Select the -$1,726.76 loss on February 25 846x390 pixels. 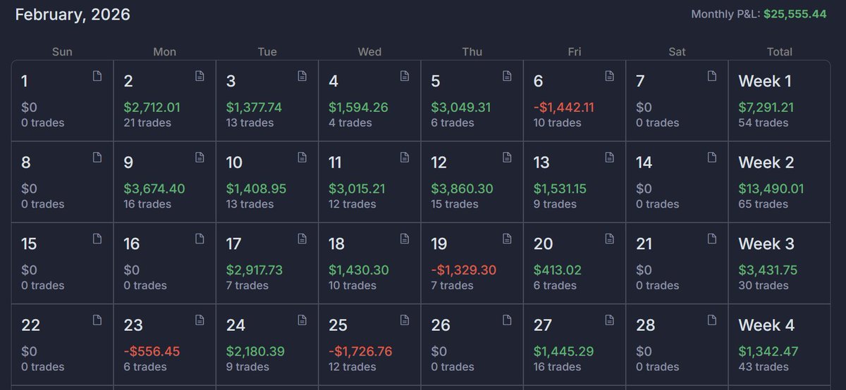(360, 351)
